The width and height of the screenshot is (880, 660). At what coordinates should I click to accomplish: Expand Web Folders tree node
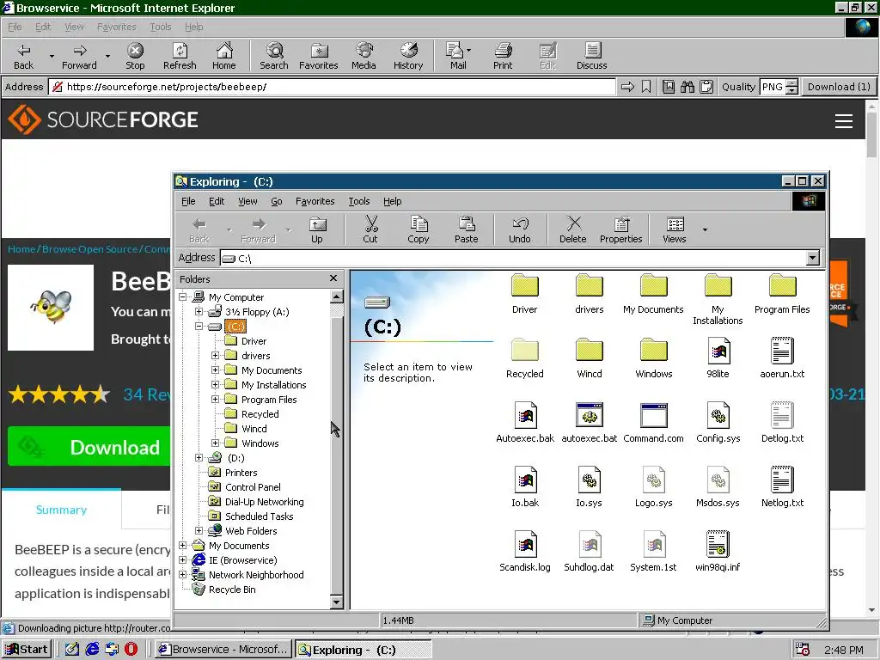click(x=199, y=530)
